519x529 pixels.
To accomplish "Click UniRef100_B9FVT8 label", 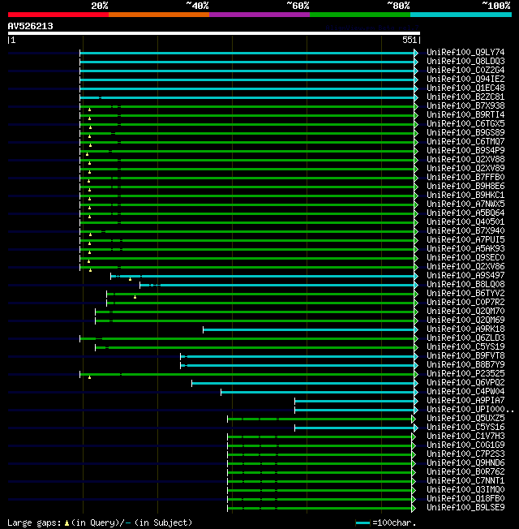I will [x=465, y=356].
